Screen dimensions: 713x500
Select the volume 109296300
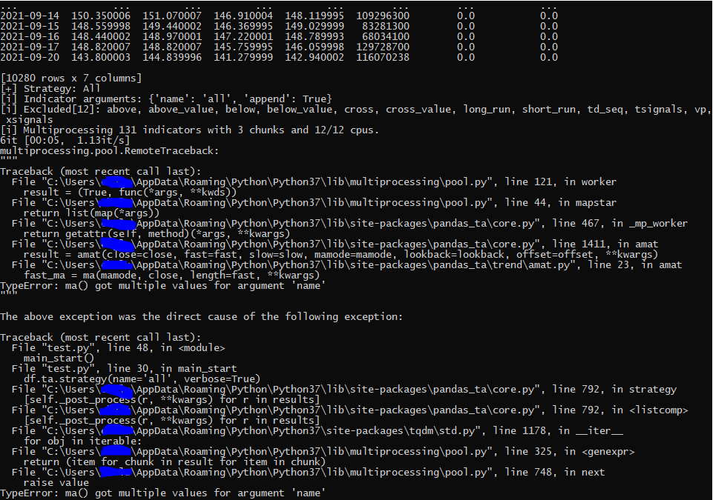click(x=383, y=16)
